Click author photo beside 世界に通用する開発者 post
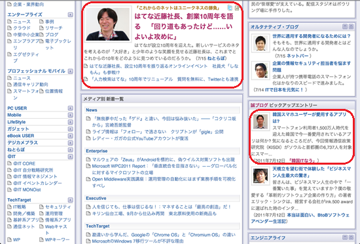 point(261,43)
